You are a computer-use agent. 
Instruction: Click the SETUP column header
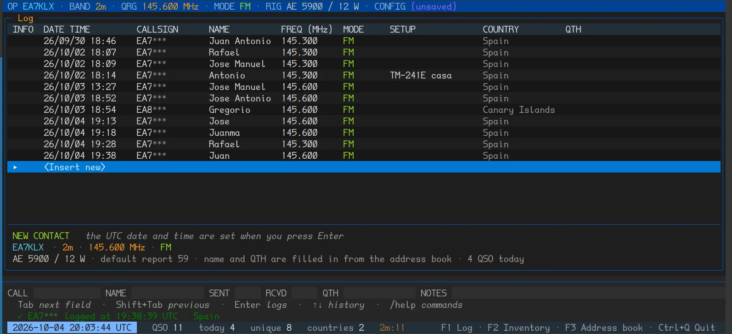pyautogui.click(x=403, y=29)
